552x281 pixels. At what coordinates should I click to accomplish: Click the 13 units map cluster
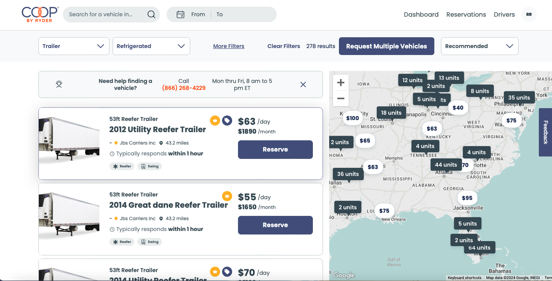pyautogui.click(x=449, y=78)
